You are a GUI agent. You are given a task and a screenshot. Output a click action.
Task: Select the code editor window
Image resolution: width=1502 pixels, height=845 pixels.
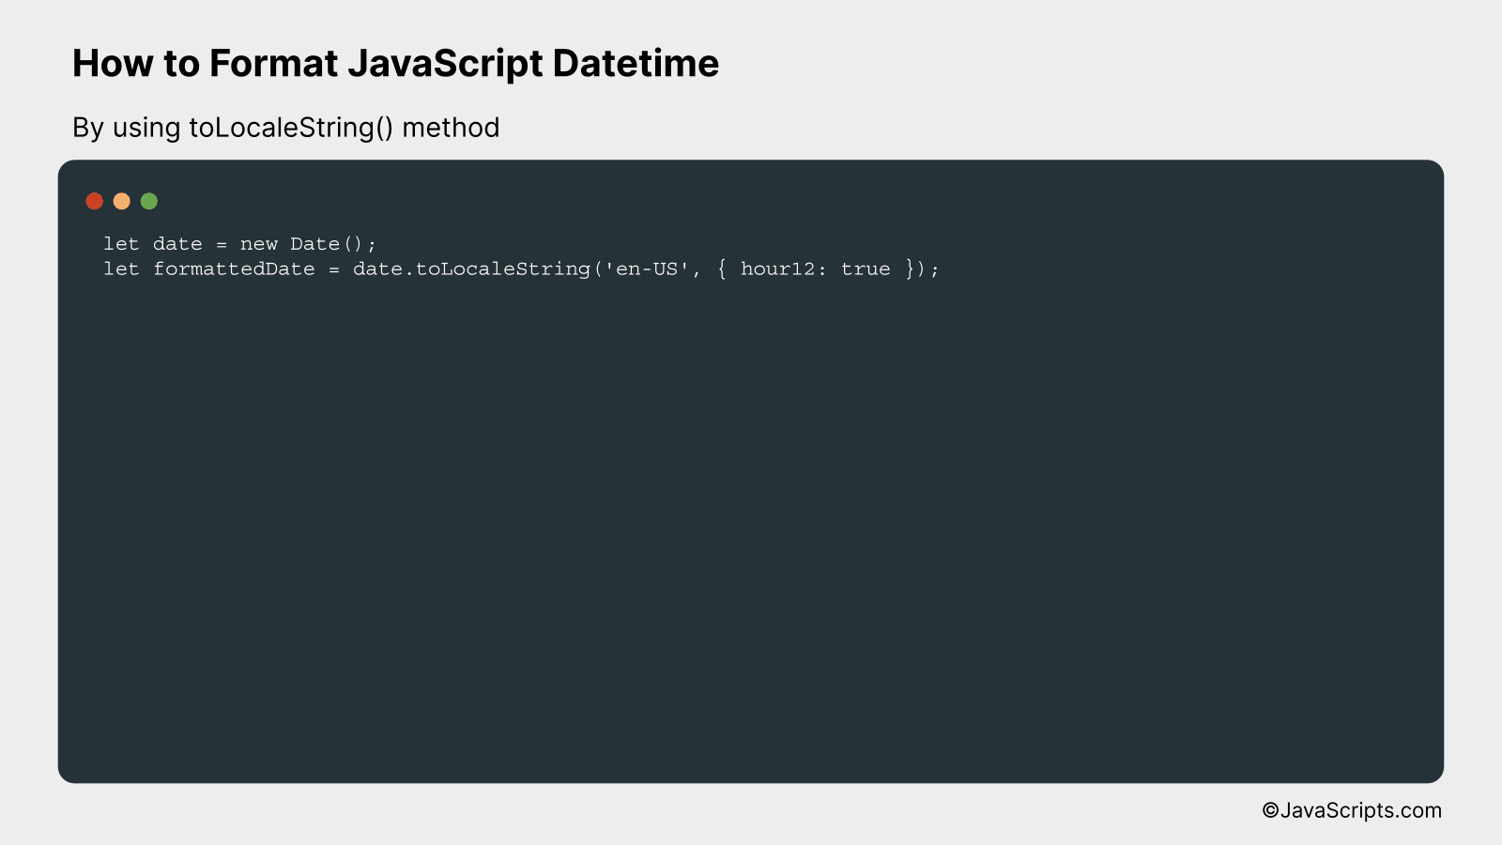751,469
